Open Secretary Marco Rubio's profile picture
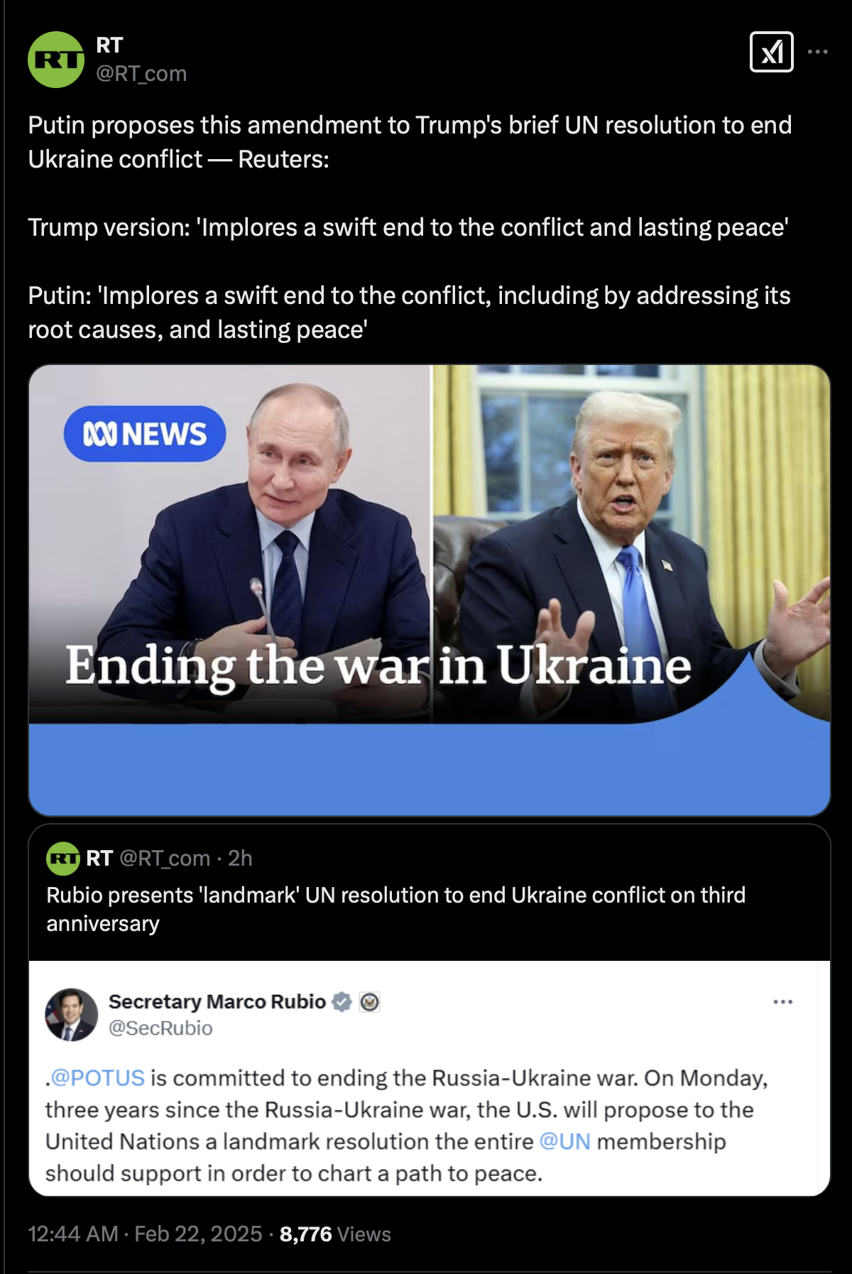852x1274 pixels. click(72, 1015)
